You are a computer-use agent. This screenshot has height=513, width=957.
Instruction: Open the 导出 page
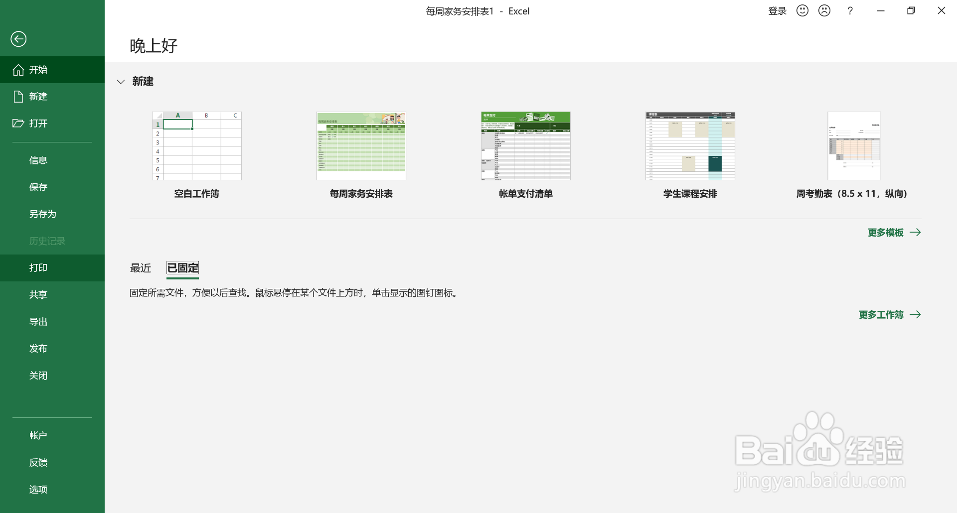point(52,322)
